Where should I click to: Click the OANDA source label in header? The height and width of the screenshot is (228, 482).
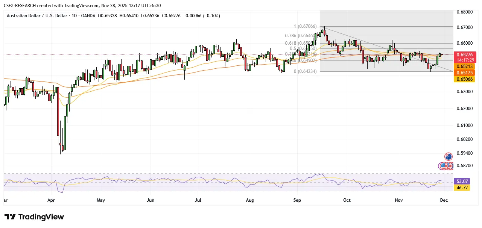(89, 16)
